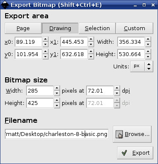
Task: Click the enabled 72.01 dpi field
Action: click(x=100, y=91)
